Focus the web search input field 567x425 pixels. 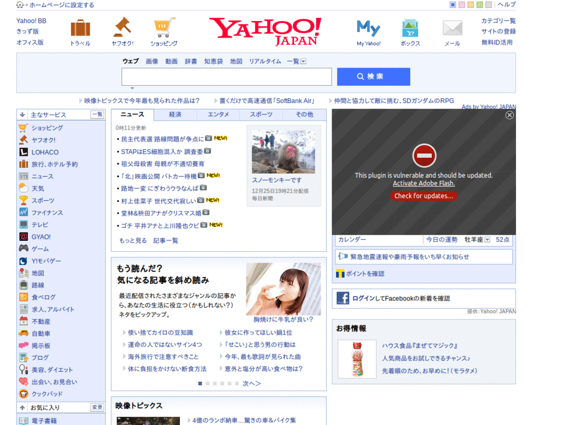coord(226,76)
